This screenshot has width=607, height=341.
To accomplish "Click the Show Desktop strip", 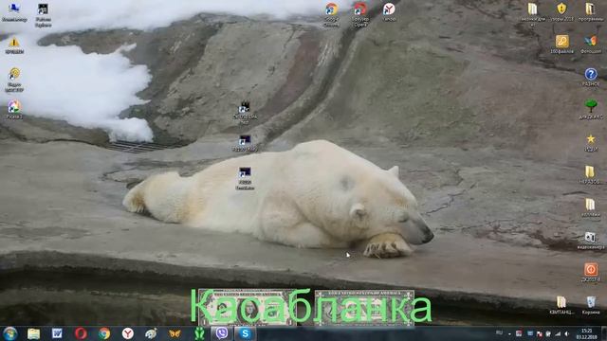I will point(604,333).
